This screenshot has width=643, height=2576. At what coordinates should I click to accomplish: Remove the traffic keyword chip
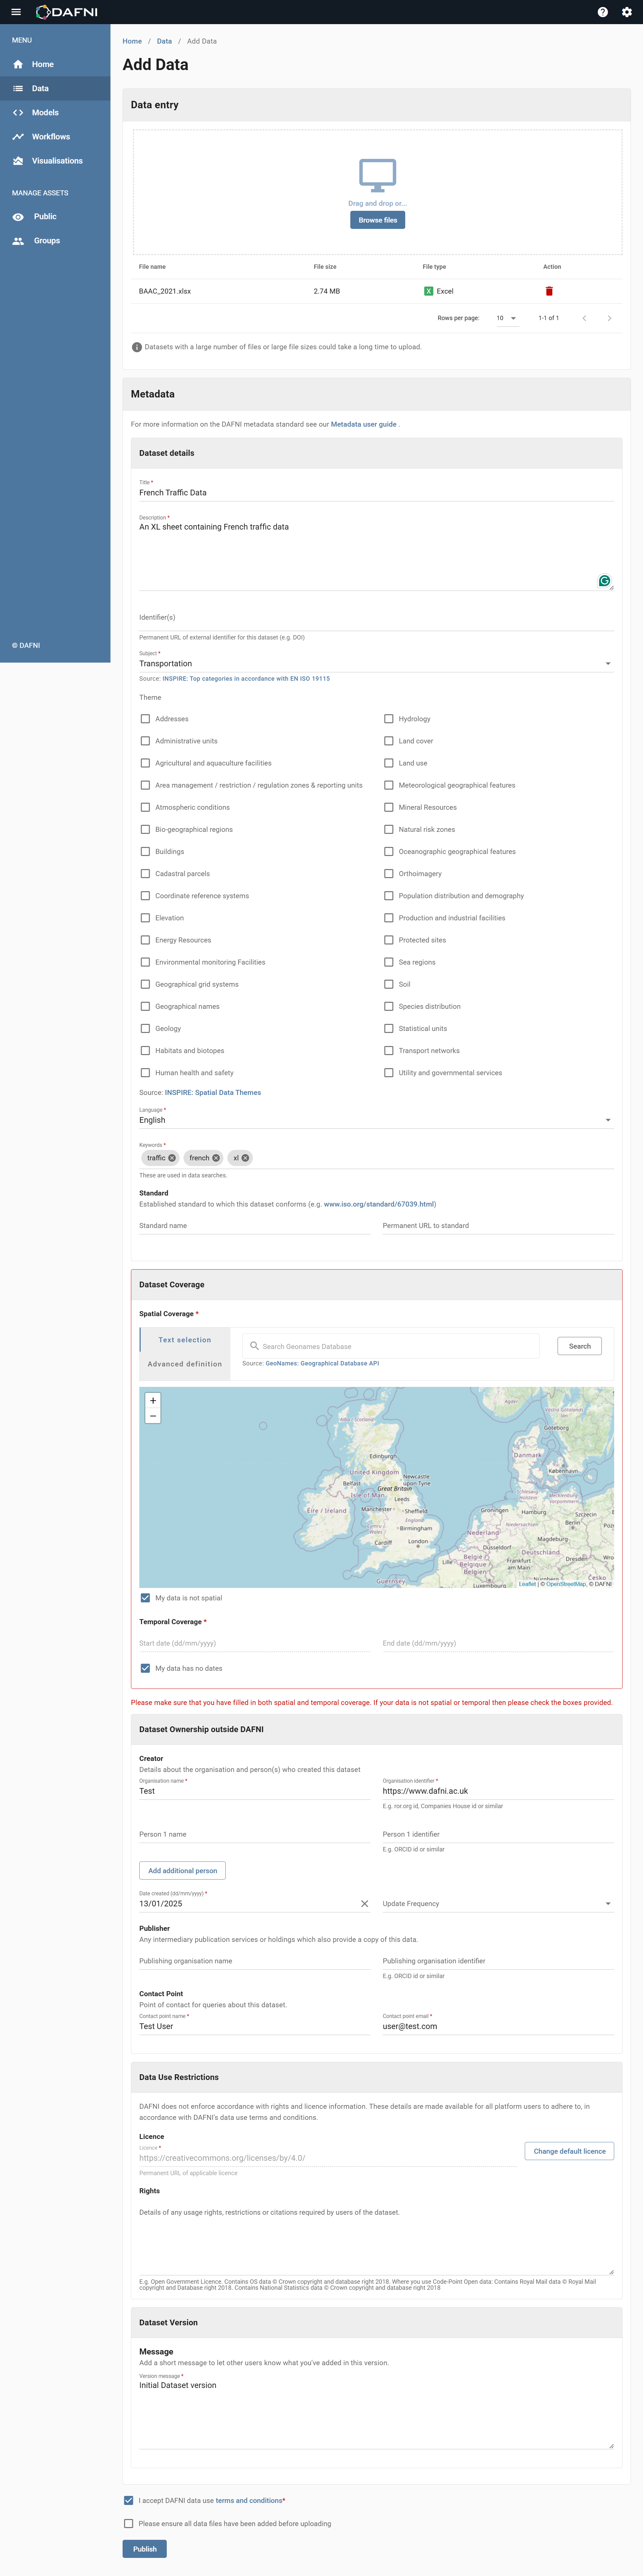tap(172, 1158)
